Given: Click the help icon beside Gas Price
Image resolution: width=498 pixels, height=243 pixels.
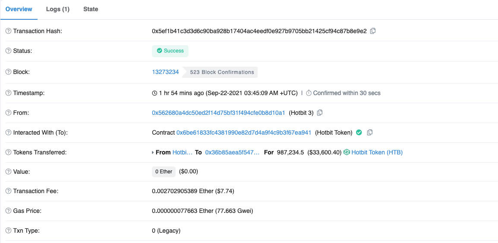Looking at the screenshot, I should click(x=8, y=211).
